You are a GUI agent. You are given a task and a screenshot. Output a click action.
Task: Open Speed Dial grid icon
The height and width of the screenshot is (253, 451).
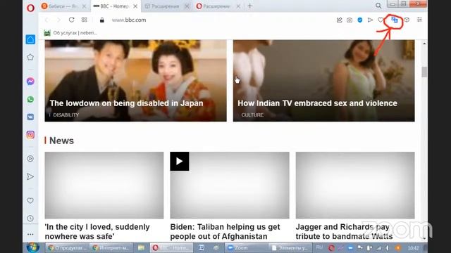85,20
